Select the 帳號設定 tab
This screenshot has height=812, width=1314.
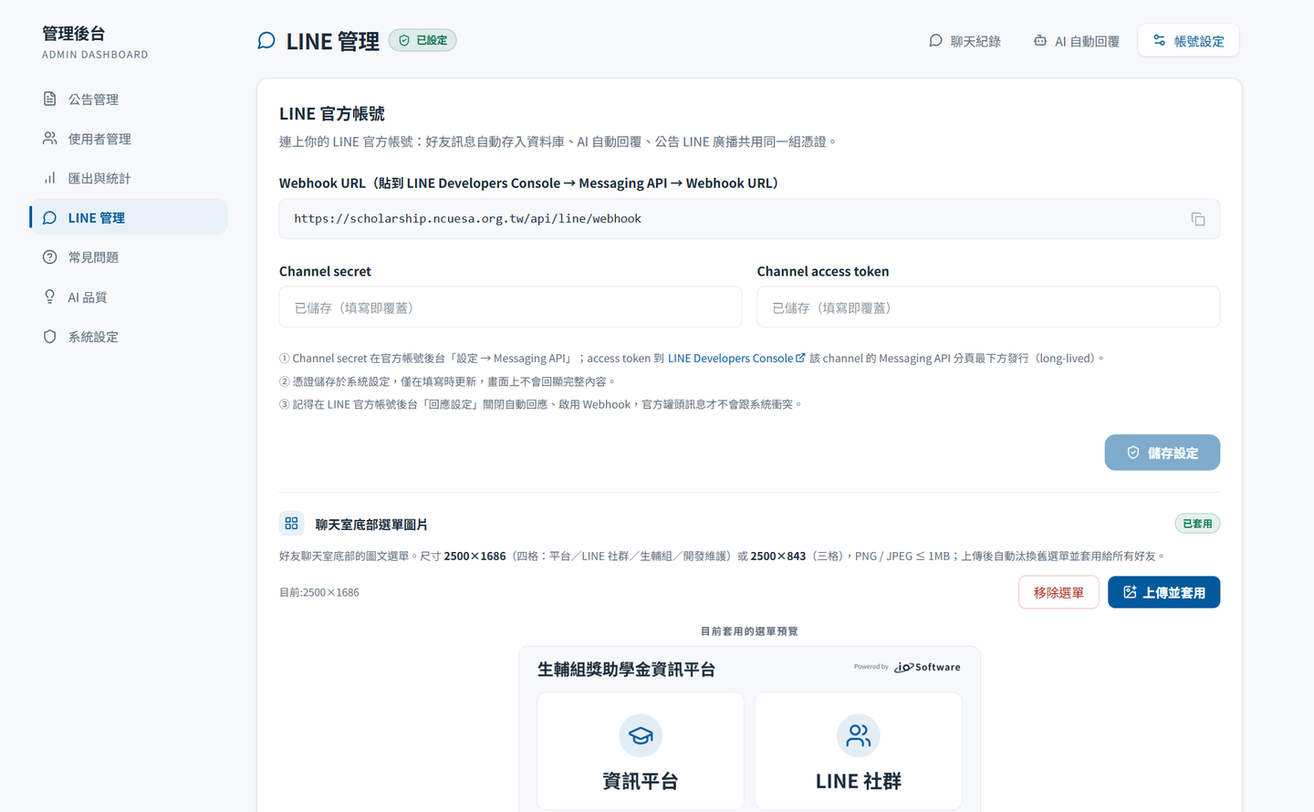pos(1188,41)
